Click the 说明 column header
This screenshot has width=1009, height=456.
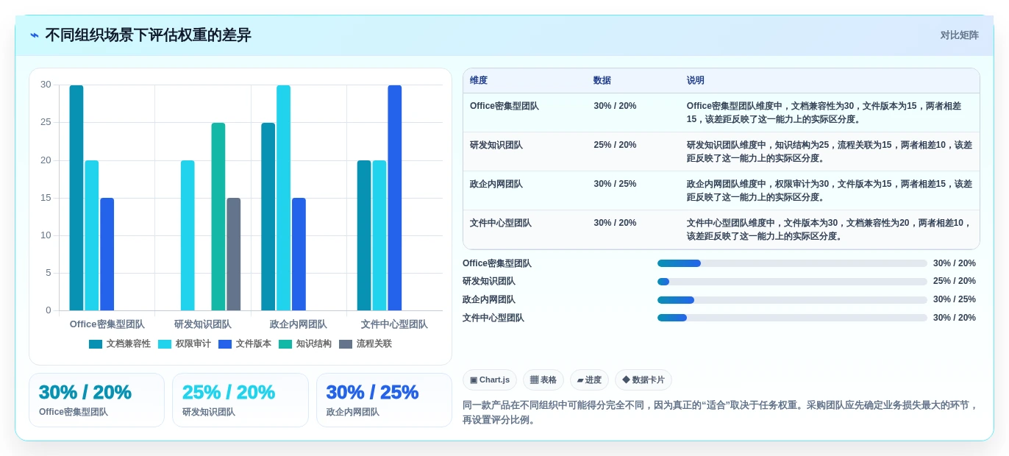click(696, 81)
